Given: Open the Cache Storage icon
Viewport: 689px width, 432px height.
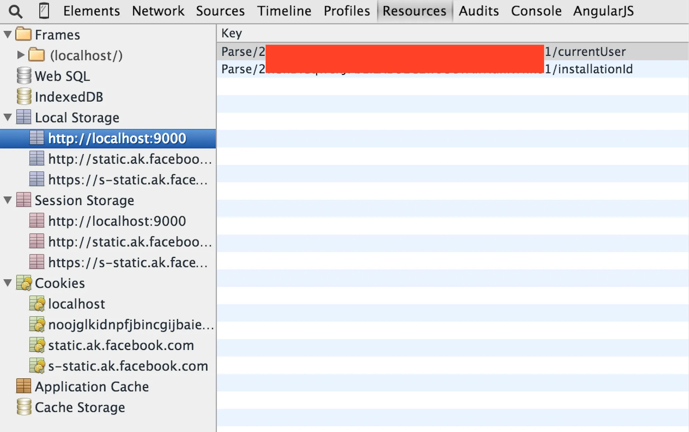Looking at the screenshot, I should [24, 407].
